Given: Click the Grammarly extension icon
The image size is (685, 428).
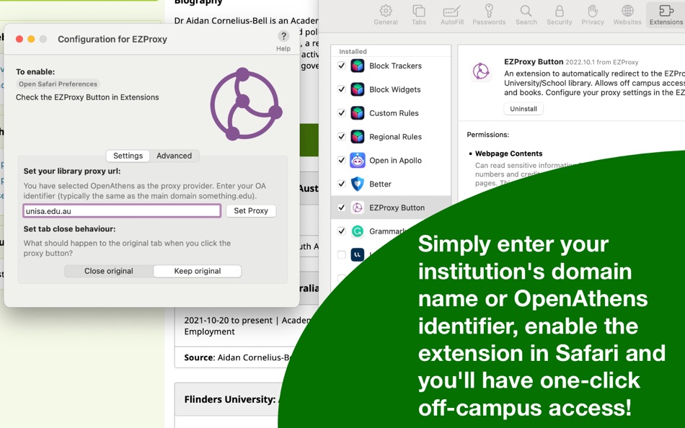Looking at the screenshot, I should coord(358,231).
